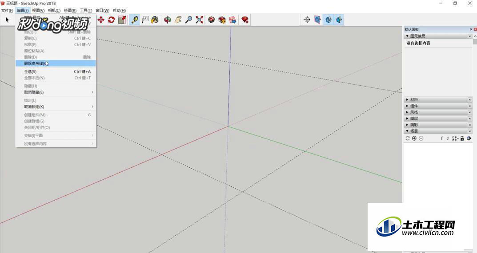Select the Paint Bucket tool
This screenshot has height=253, width=477.
pyautogui.click(x=155, y=20)
